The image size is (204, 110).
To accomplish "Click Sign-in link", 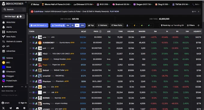I will point(22,103).
